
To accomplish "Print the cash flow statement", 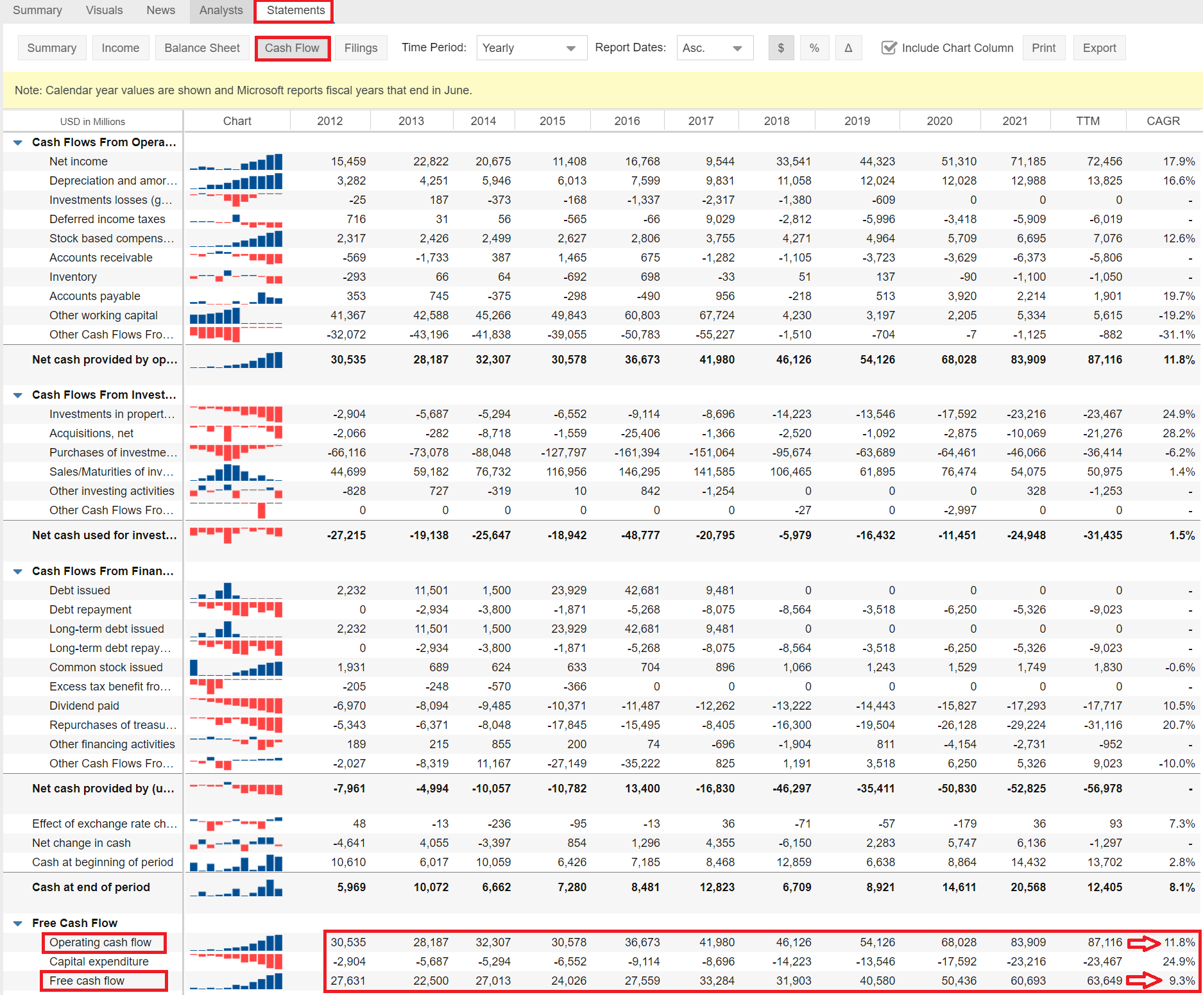I will (x=1043, y=48).
